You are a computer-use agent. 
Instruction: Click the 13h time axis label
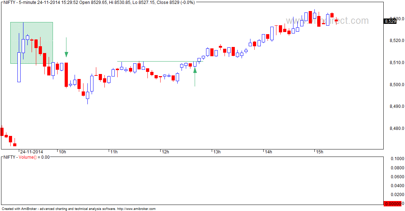(217, 152)
